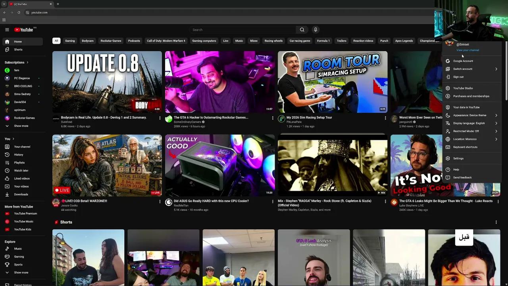Open Keyboard shortcuts from account menu
The height and width of the screenshot is (286, 508).
point(472,147)
